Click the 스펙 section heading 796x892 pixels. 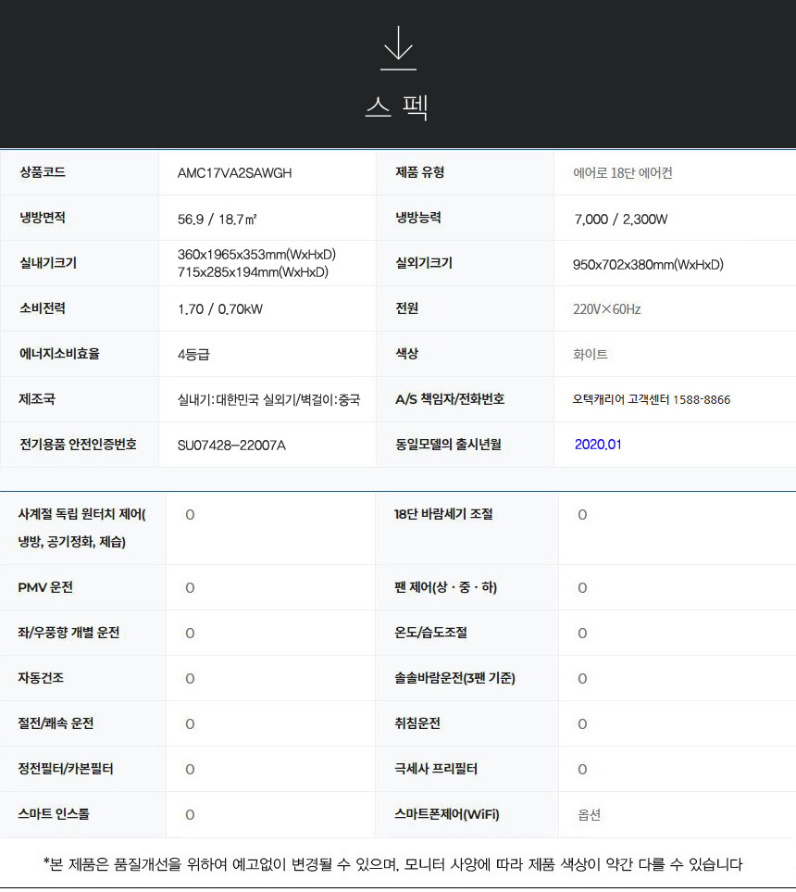point(397,107)
